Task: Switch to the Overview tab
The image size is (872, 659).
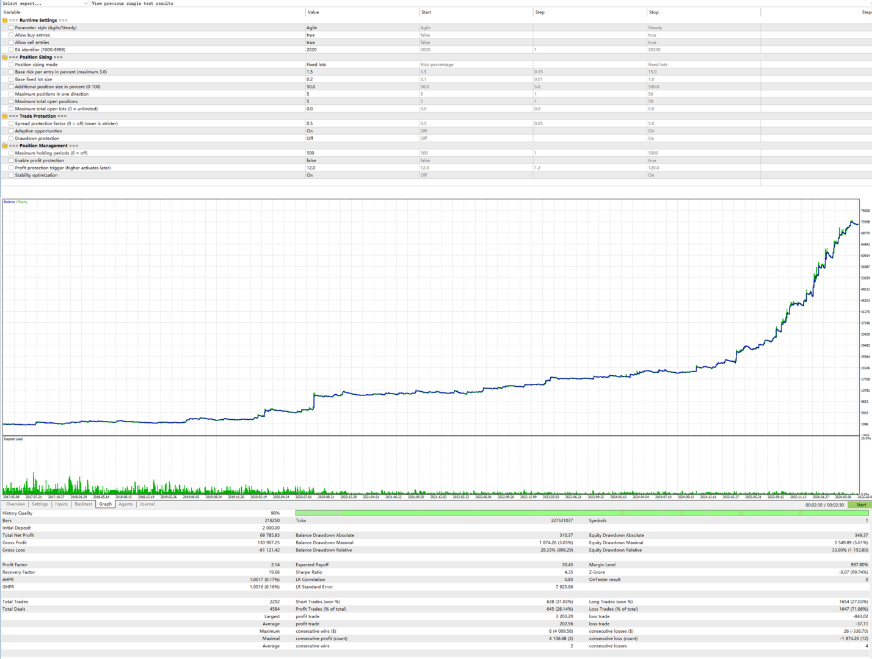Action: point(16,504)
